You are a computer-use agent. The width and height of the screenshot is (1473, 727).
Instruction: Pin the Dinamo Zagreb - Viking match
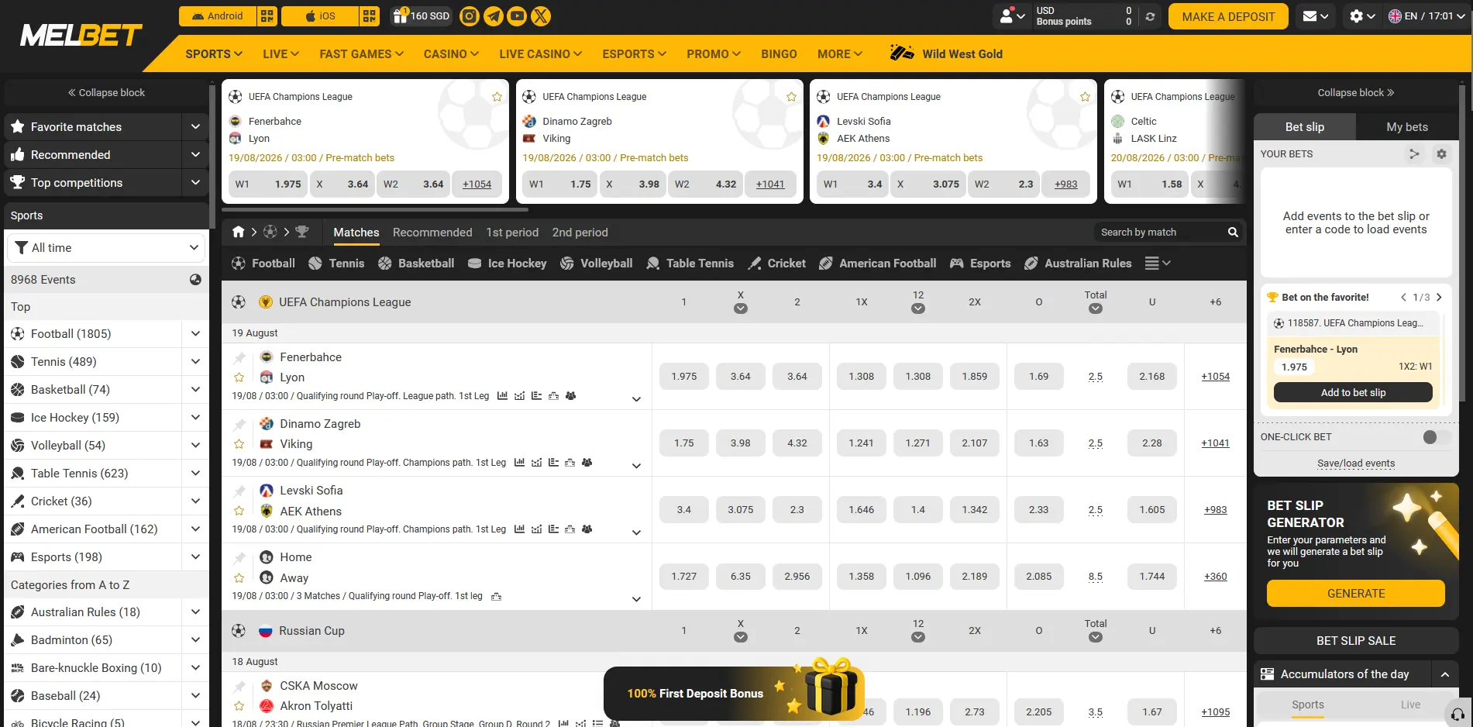pos(239,424)
